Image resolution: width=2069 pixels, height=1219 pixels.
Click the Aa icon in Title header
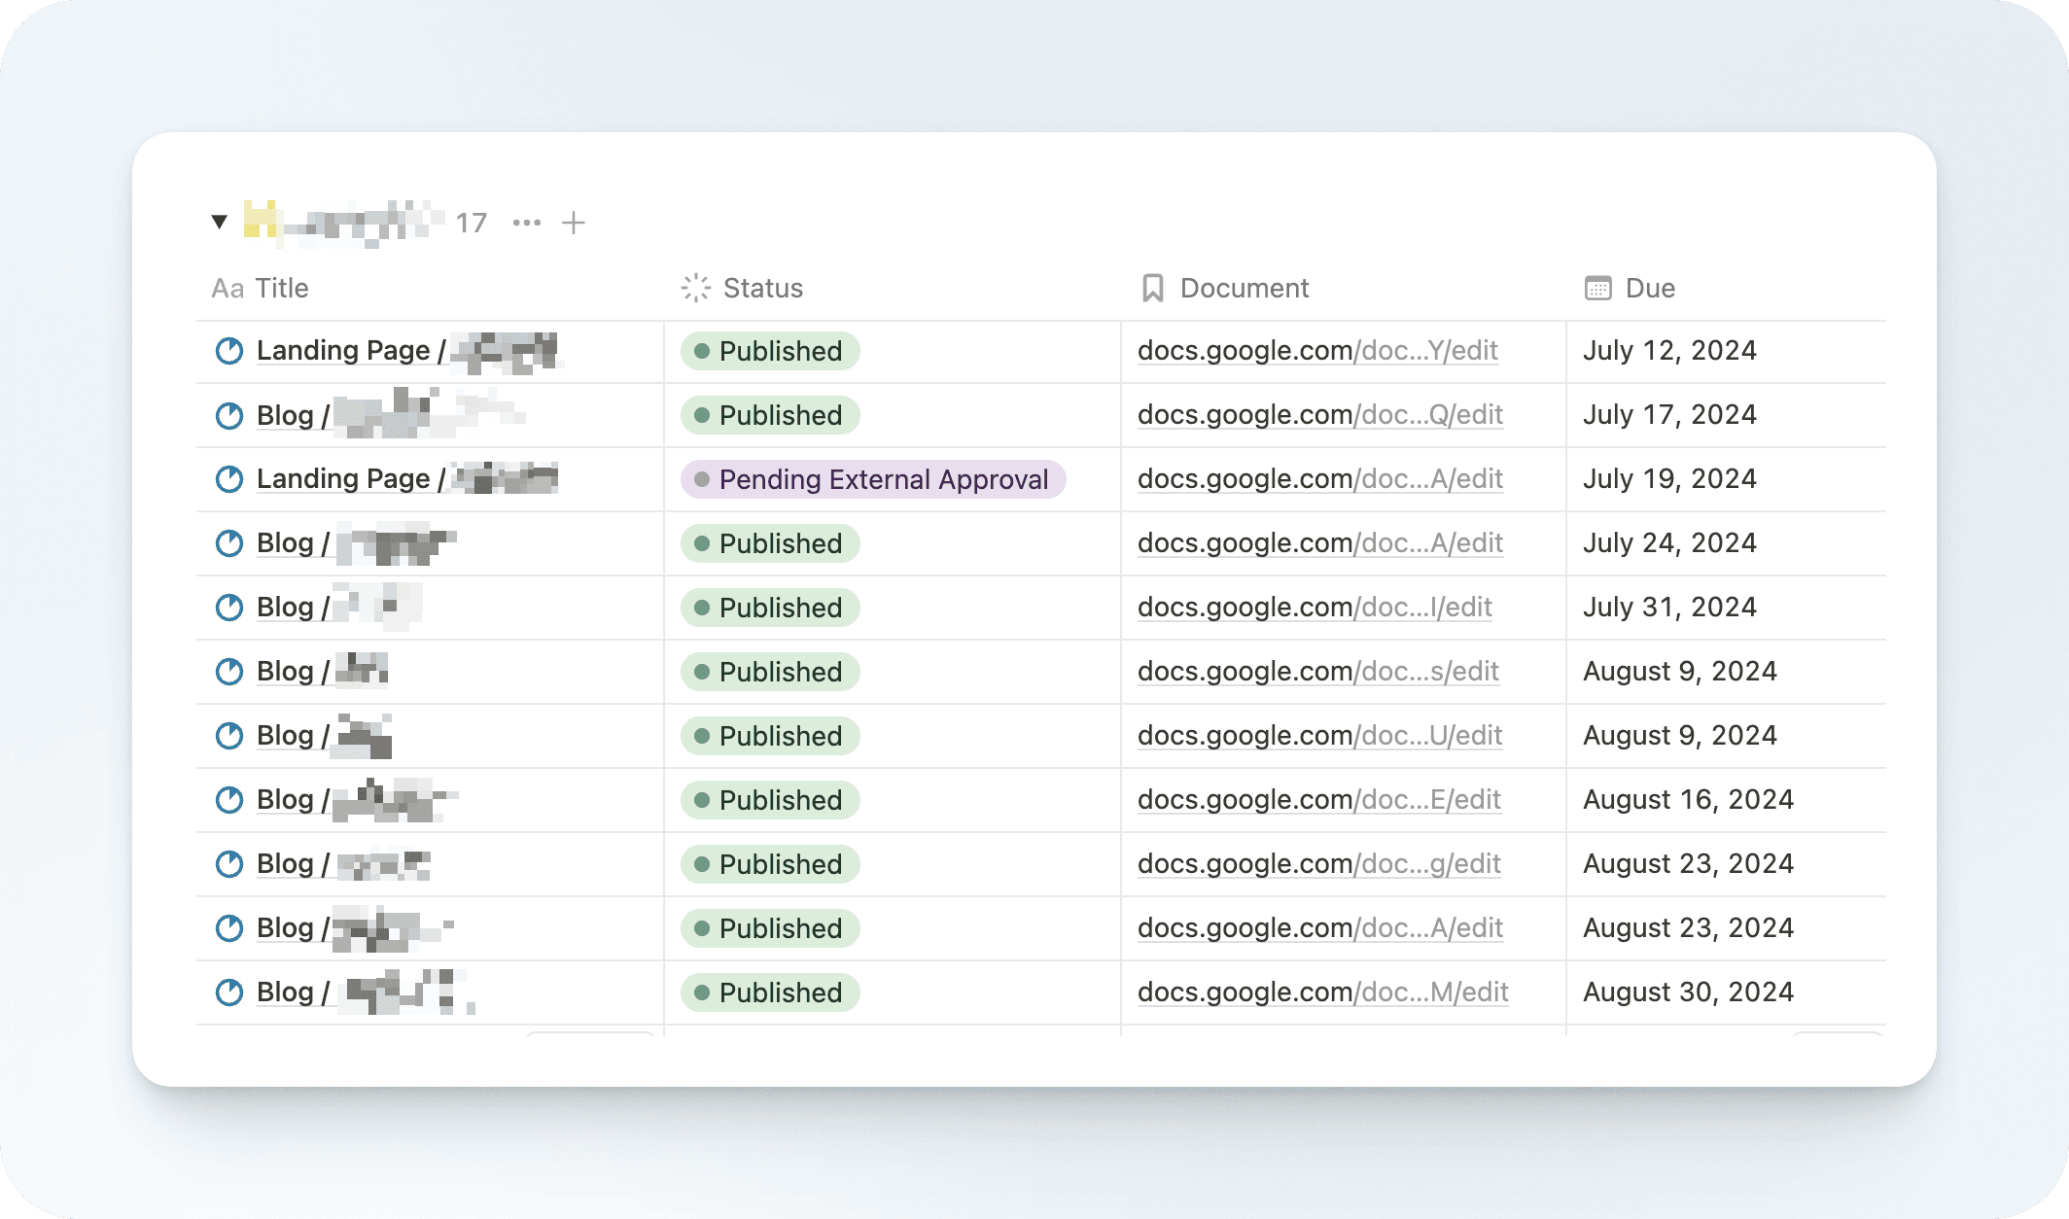pyautogui.click(x=228, y=289)
